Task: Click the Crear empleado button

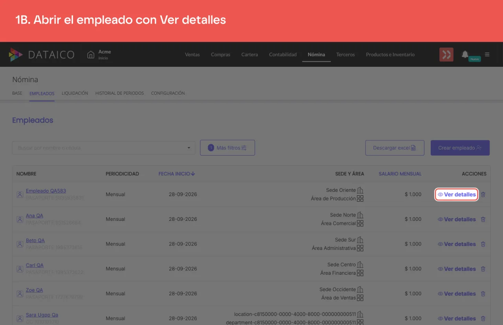Action: pos(460,148)
